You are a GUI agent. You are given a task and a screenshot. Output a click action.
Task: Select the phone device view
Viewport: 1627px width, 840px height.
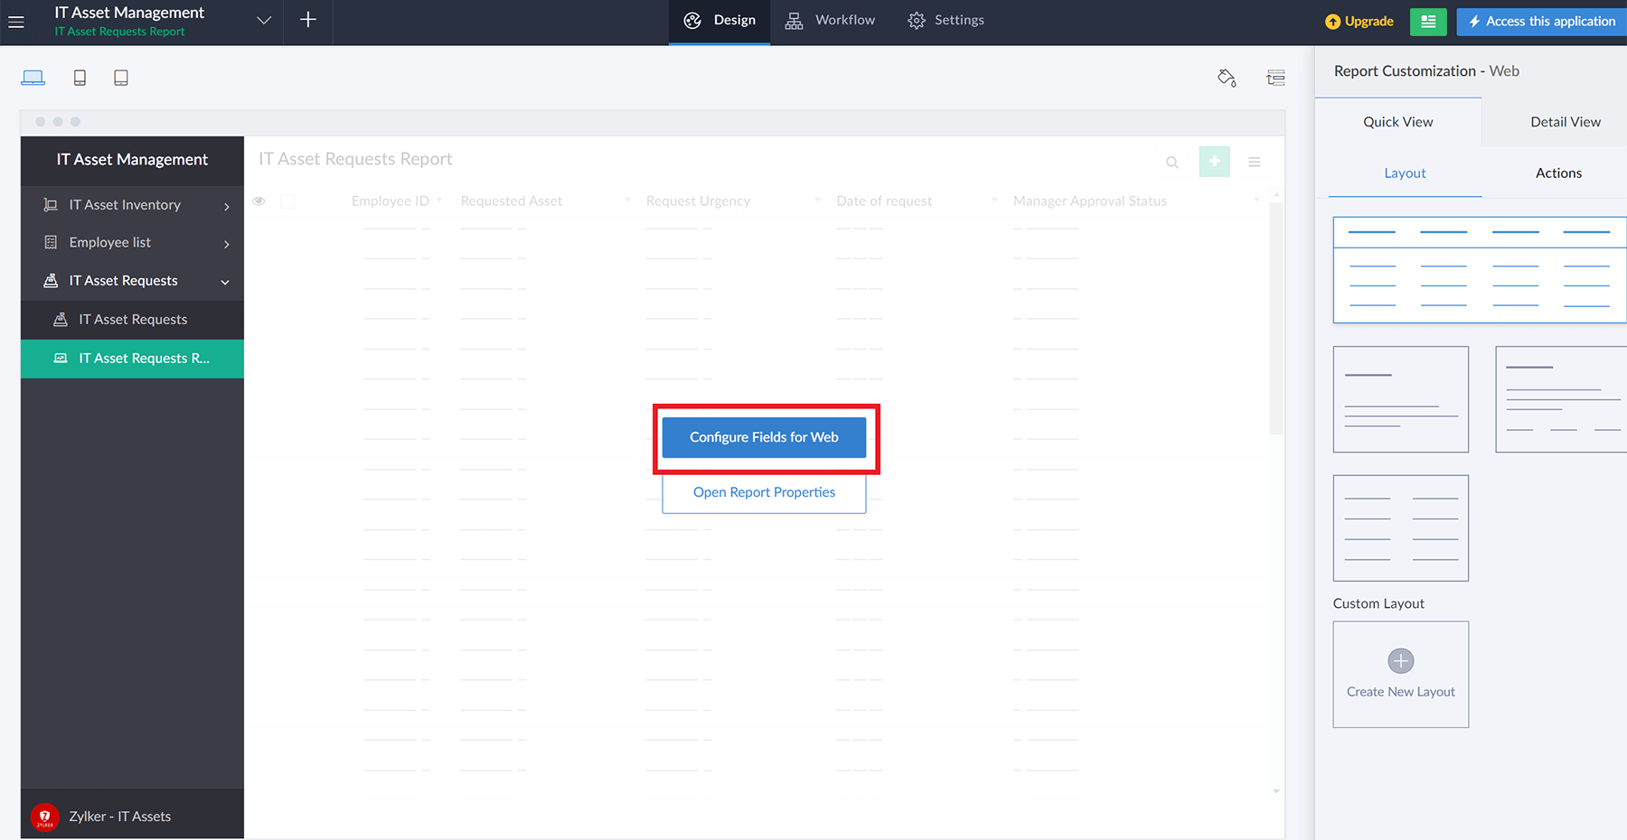click(x=80, y=78)
